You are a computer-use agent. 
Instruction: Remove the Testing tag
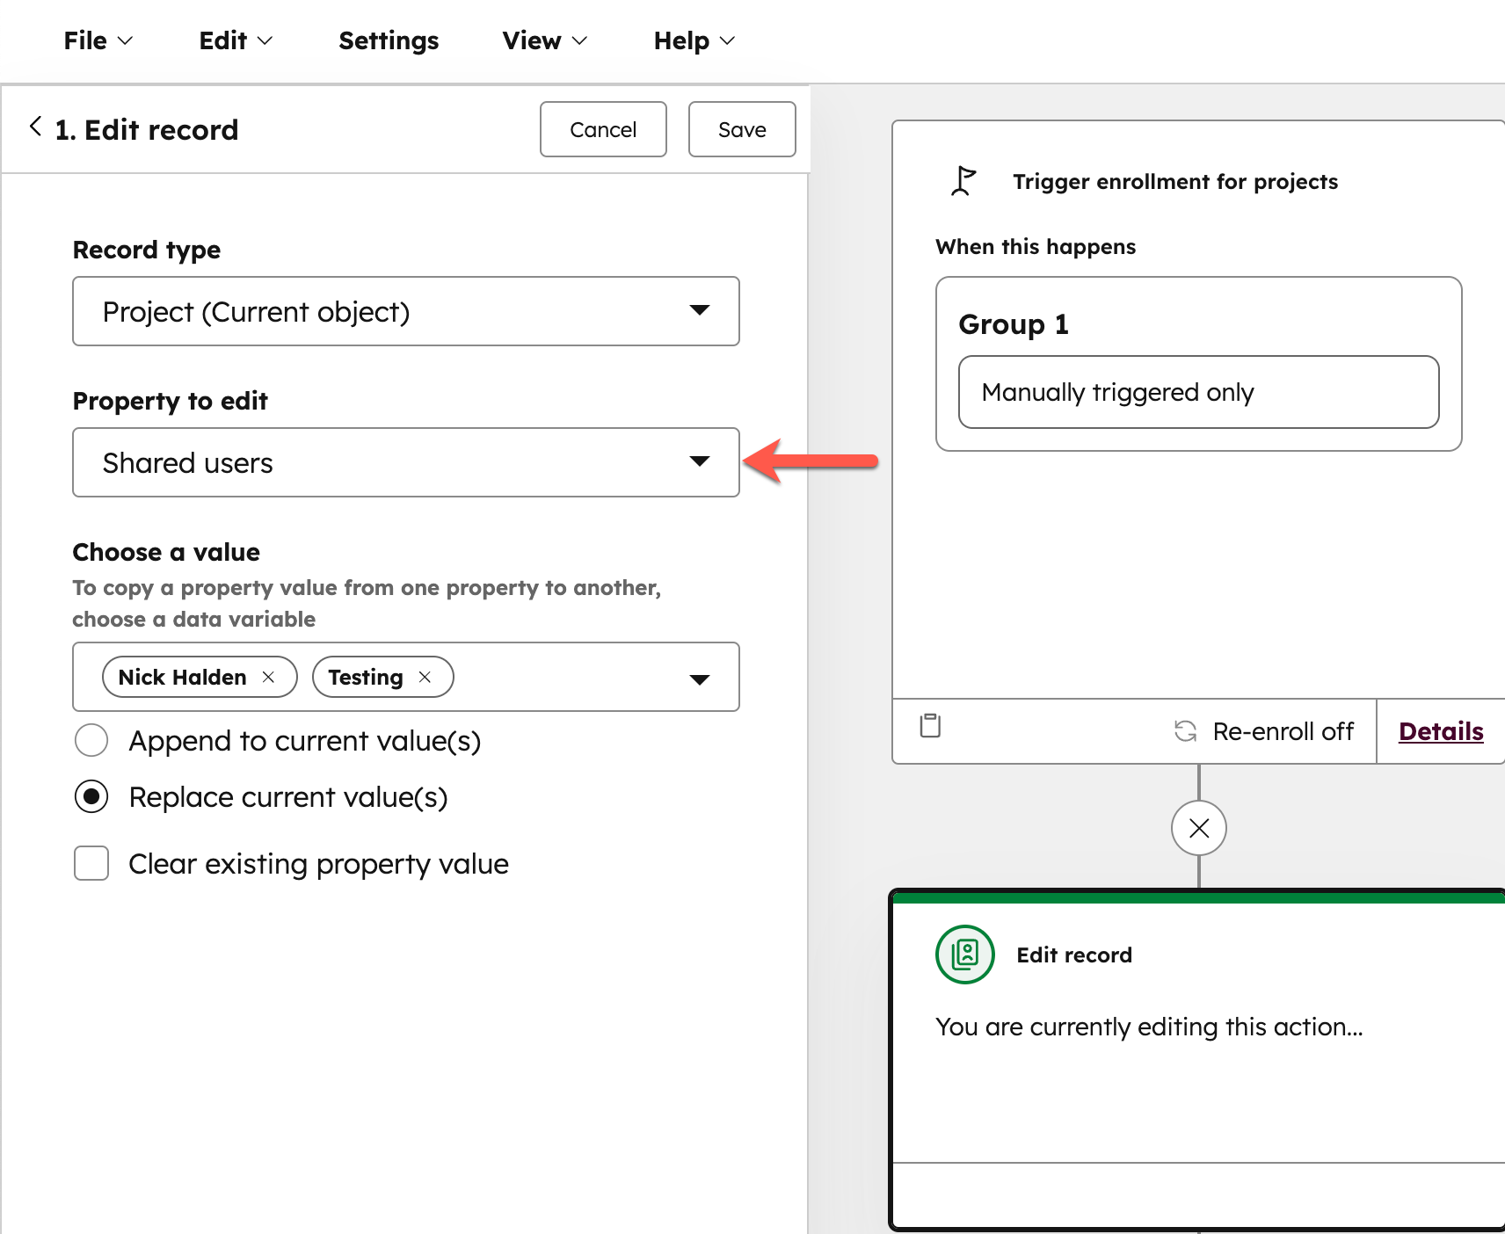coord(425,678)
